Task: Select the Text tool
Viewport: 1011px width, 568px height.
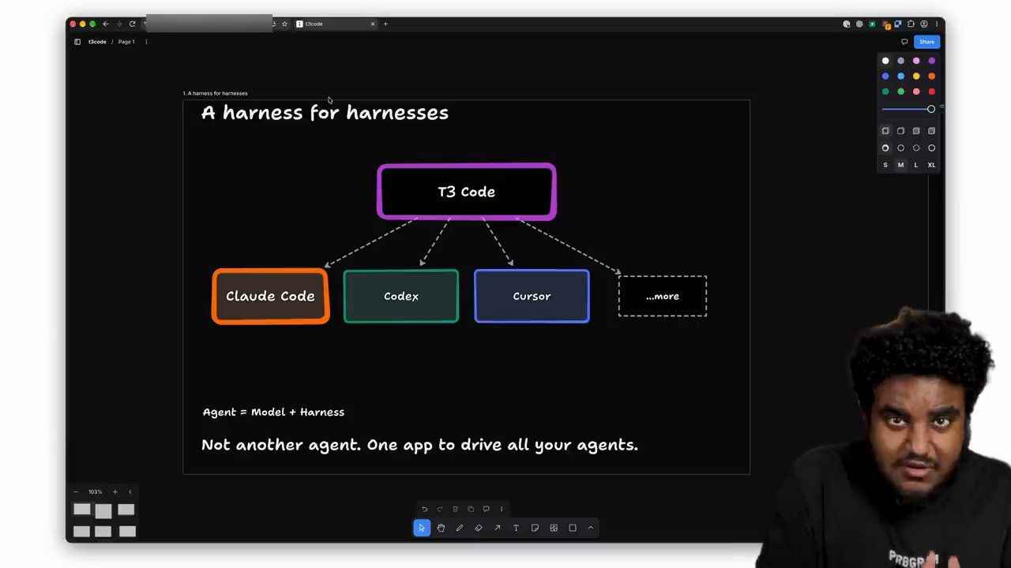Action: click(x=516, y=528)
